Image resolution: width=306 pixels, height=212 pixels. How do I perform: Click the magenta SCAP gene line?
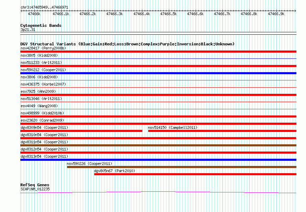click(x=158, y=192)
